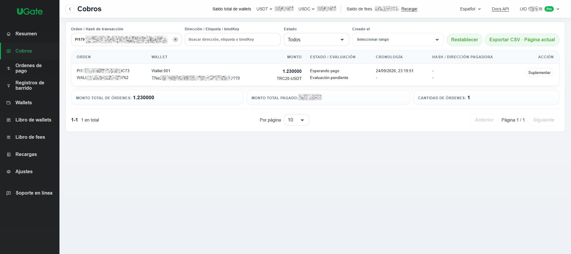Clear the order search field
The height and width of the screenshot is (254, 571).
point(175,40)
